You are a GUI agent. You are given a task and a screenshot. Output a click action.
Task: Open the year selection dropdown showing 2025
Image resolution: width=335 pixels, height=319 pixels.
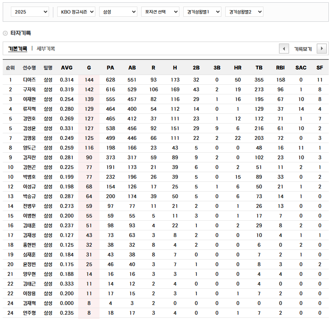[30, 12]
